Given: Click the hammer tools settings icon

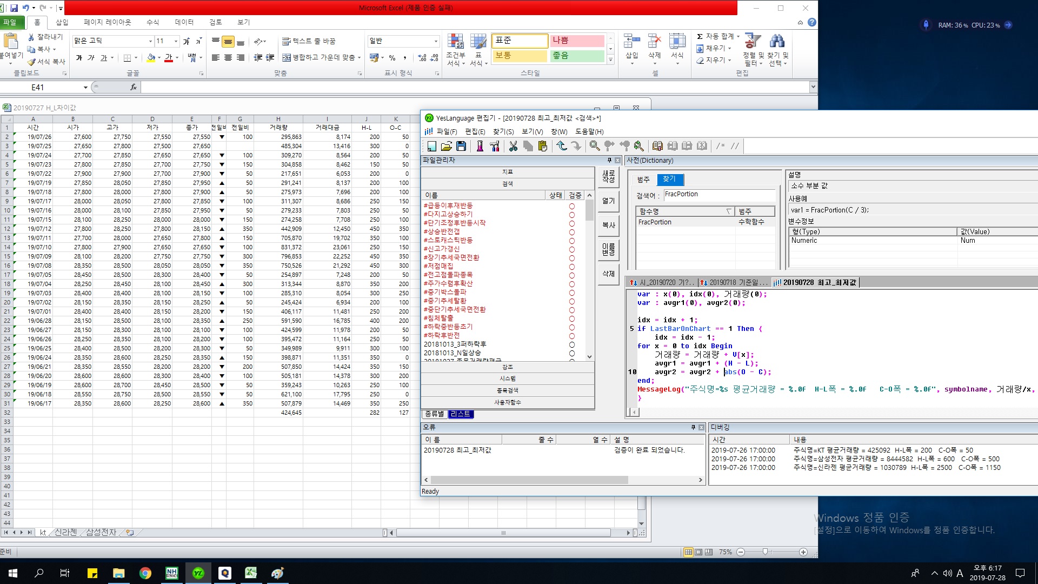Looking at the screenshot, I should (x=495, y=146).
